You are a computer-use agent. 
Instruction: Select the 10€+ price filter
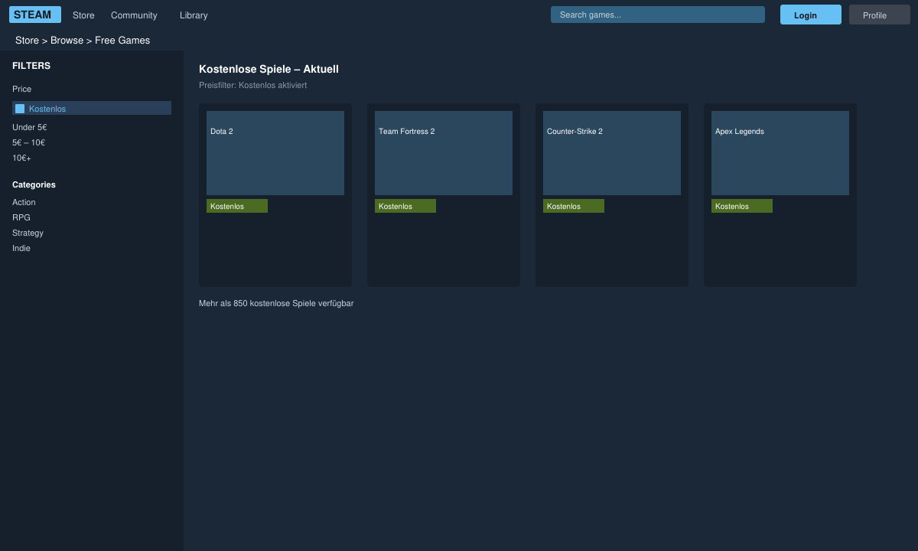pos(22,158)
